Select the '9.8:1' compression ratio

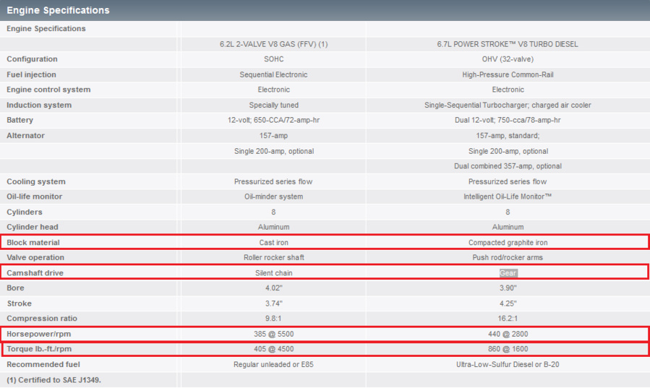[x=273, y=319]
